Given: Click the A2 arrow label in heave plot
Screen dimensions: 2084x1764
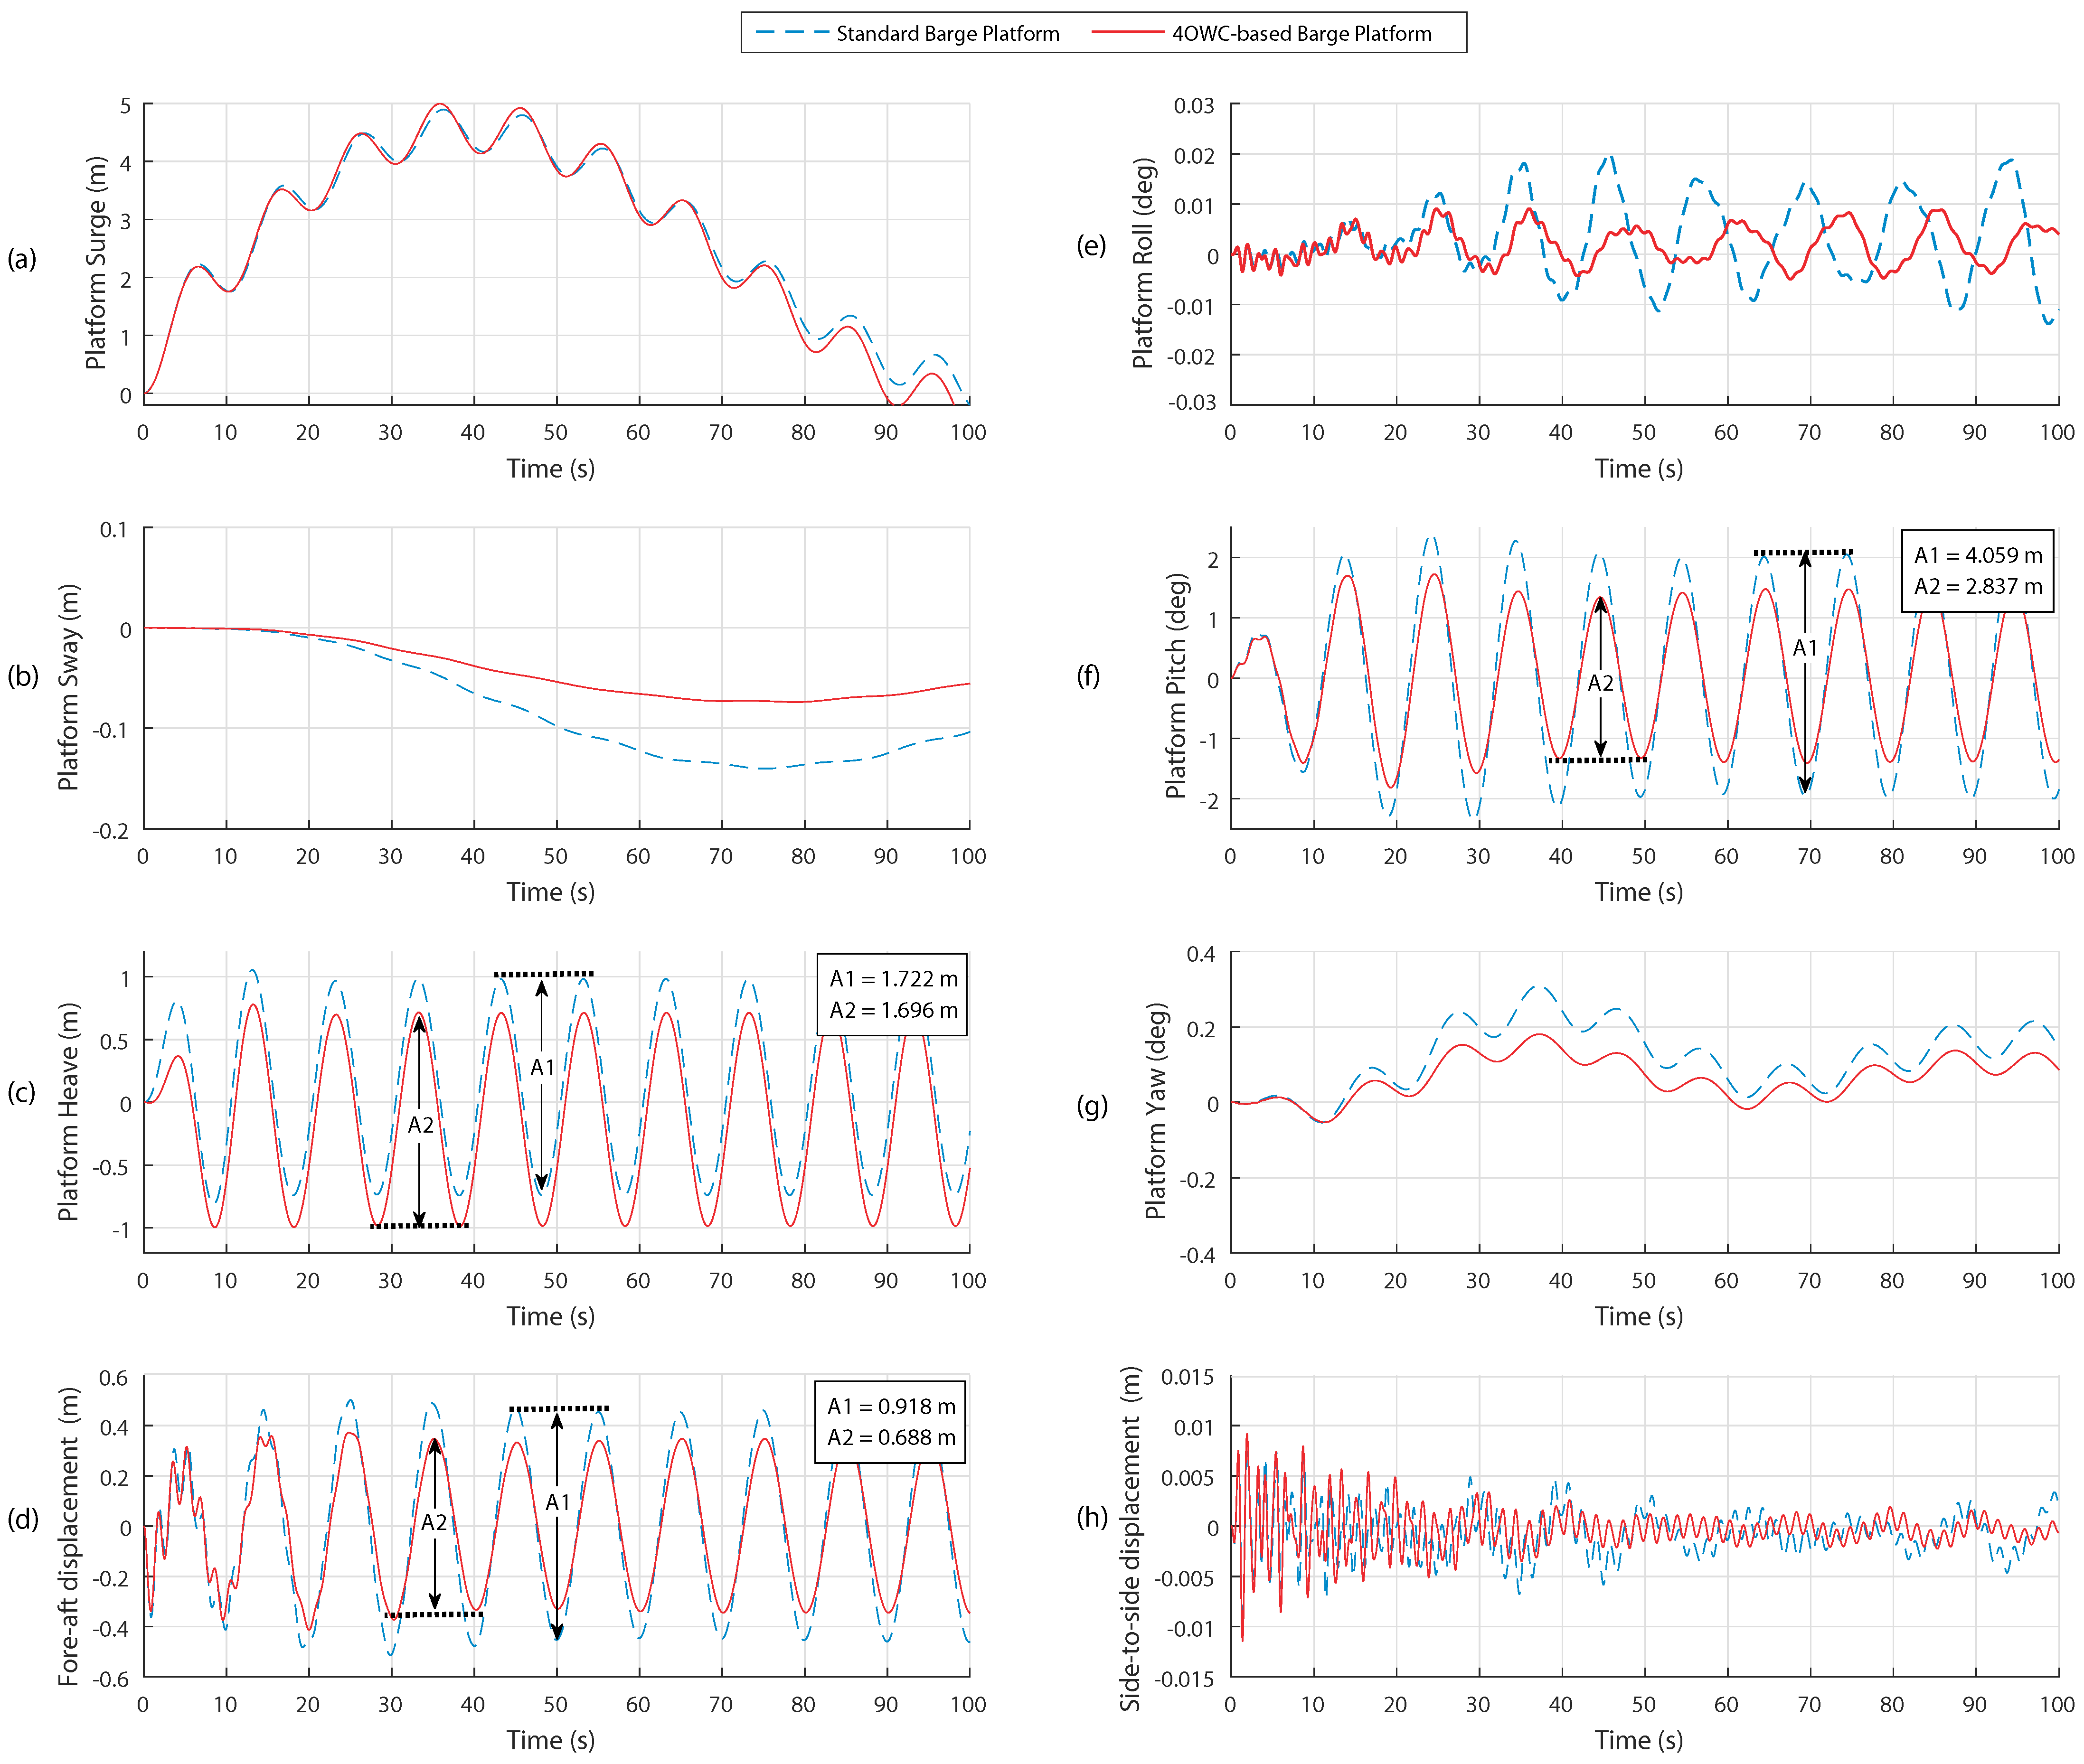Looking at the screenshot, I should coord(420,1125).
